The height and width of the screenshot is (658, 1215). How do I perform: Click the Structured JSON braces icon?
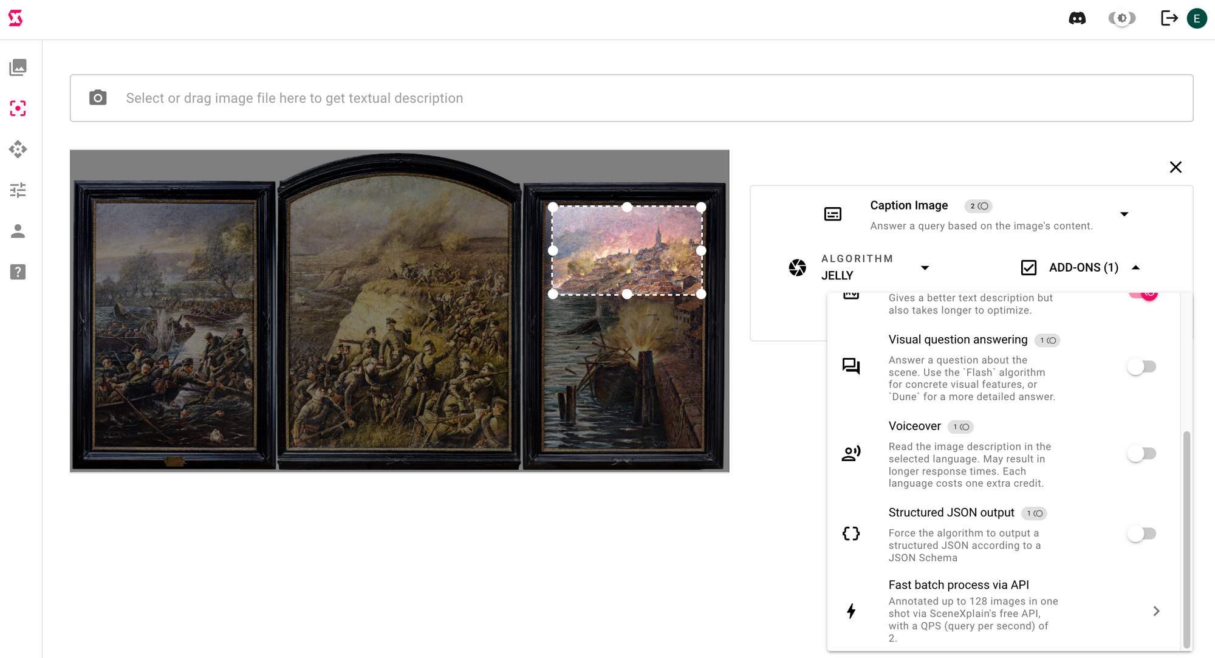pyautogui.click(x=851, y=533)
